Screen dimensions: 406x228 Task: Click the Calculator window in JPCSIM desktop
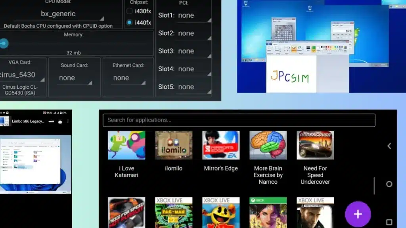click(343, 30)
